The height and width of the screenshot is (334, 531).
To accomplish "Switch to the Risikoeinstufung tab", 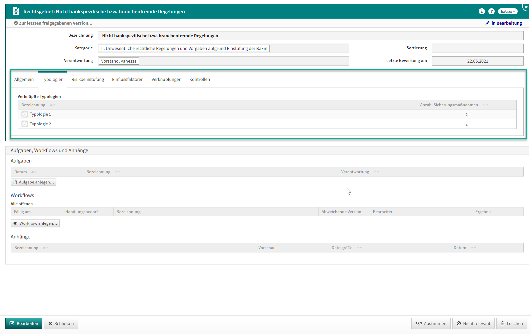I will click(x=88, y=79).
